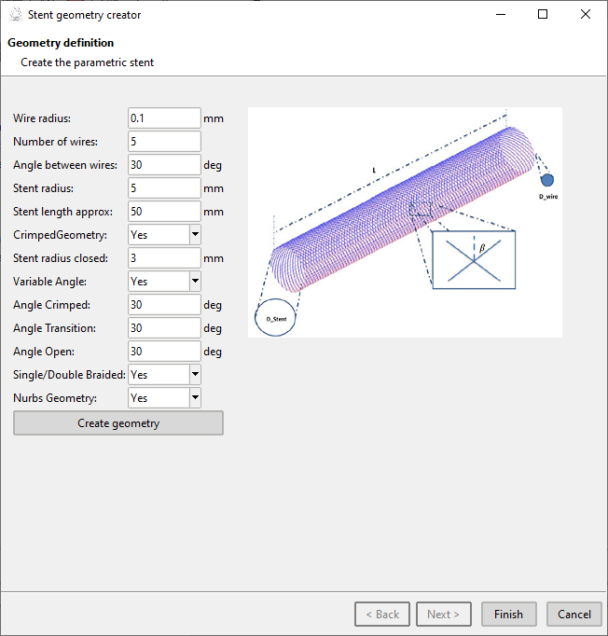
Task: Focus the Angle between wires field
Action: (x=164, y=165)
